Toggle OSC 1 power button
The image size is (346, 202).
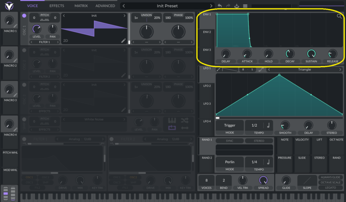24,16
